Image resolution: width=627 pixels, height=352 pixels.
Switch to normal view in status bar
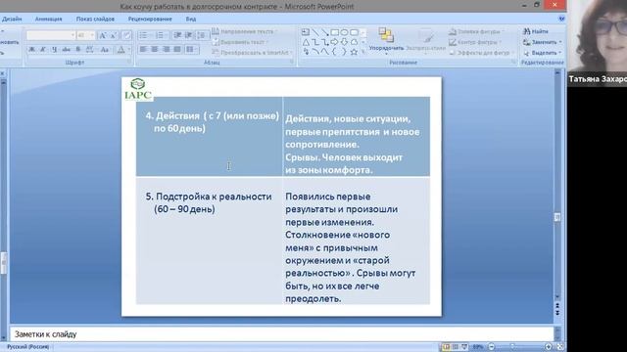pyautogui.click(x=446, y=347)
